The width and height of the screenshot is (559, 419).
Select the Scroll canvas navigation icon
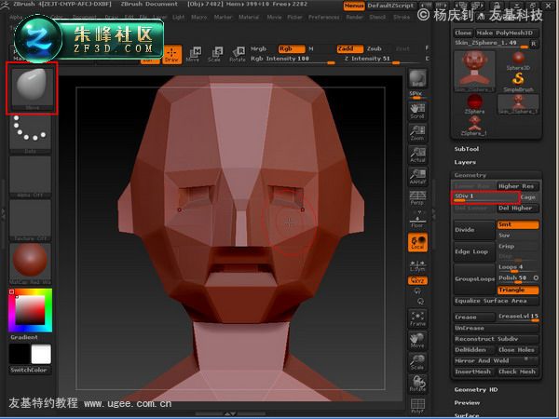417,111
